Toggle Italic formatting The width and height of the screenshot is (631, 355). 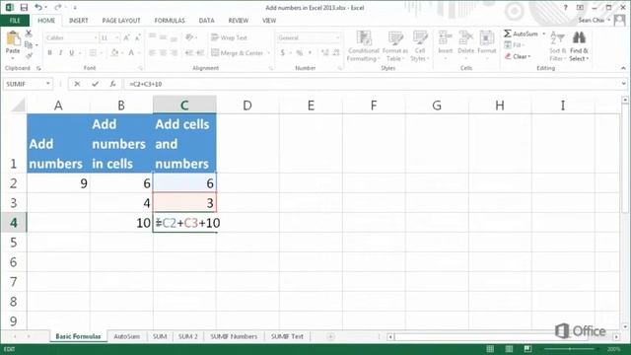point(61,52)
